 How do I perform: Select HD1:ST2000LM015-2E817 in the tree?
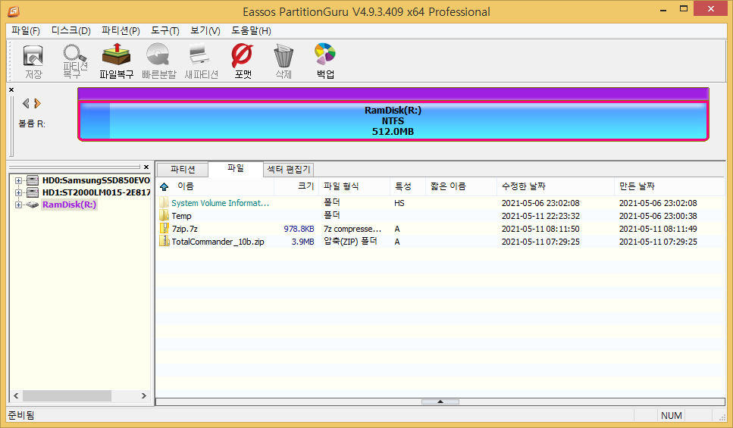[96, 192]
